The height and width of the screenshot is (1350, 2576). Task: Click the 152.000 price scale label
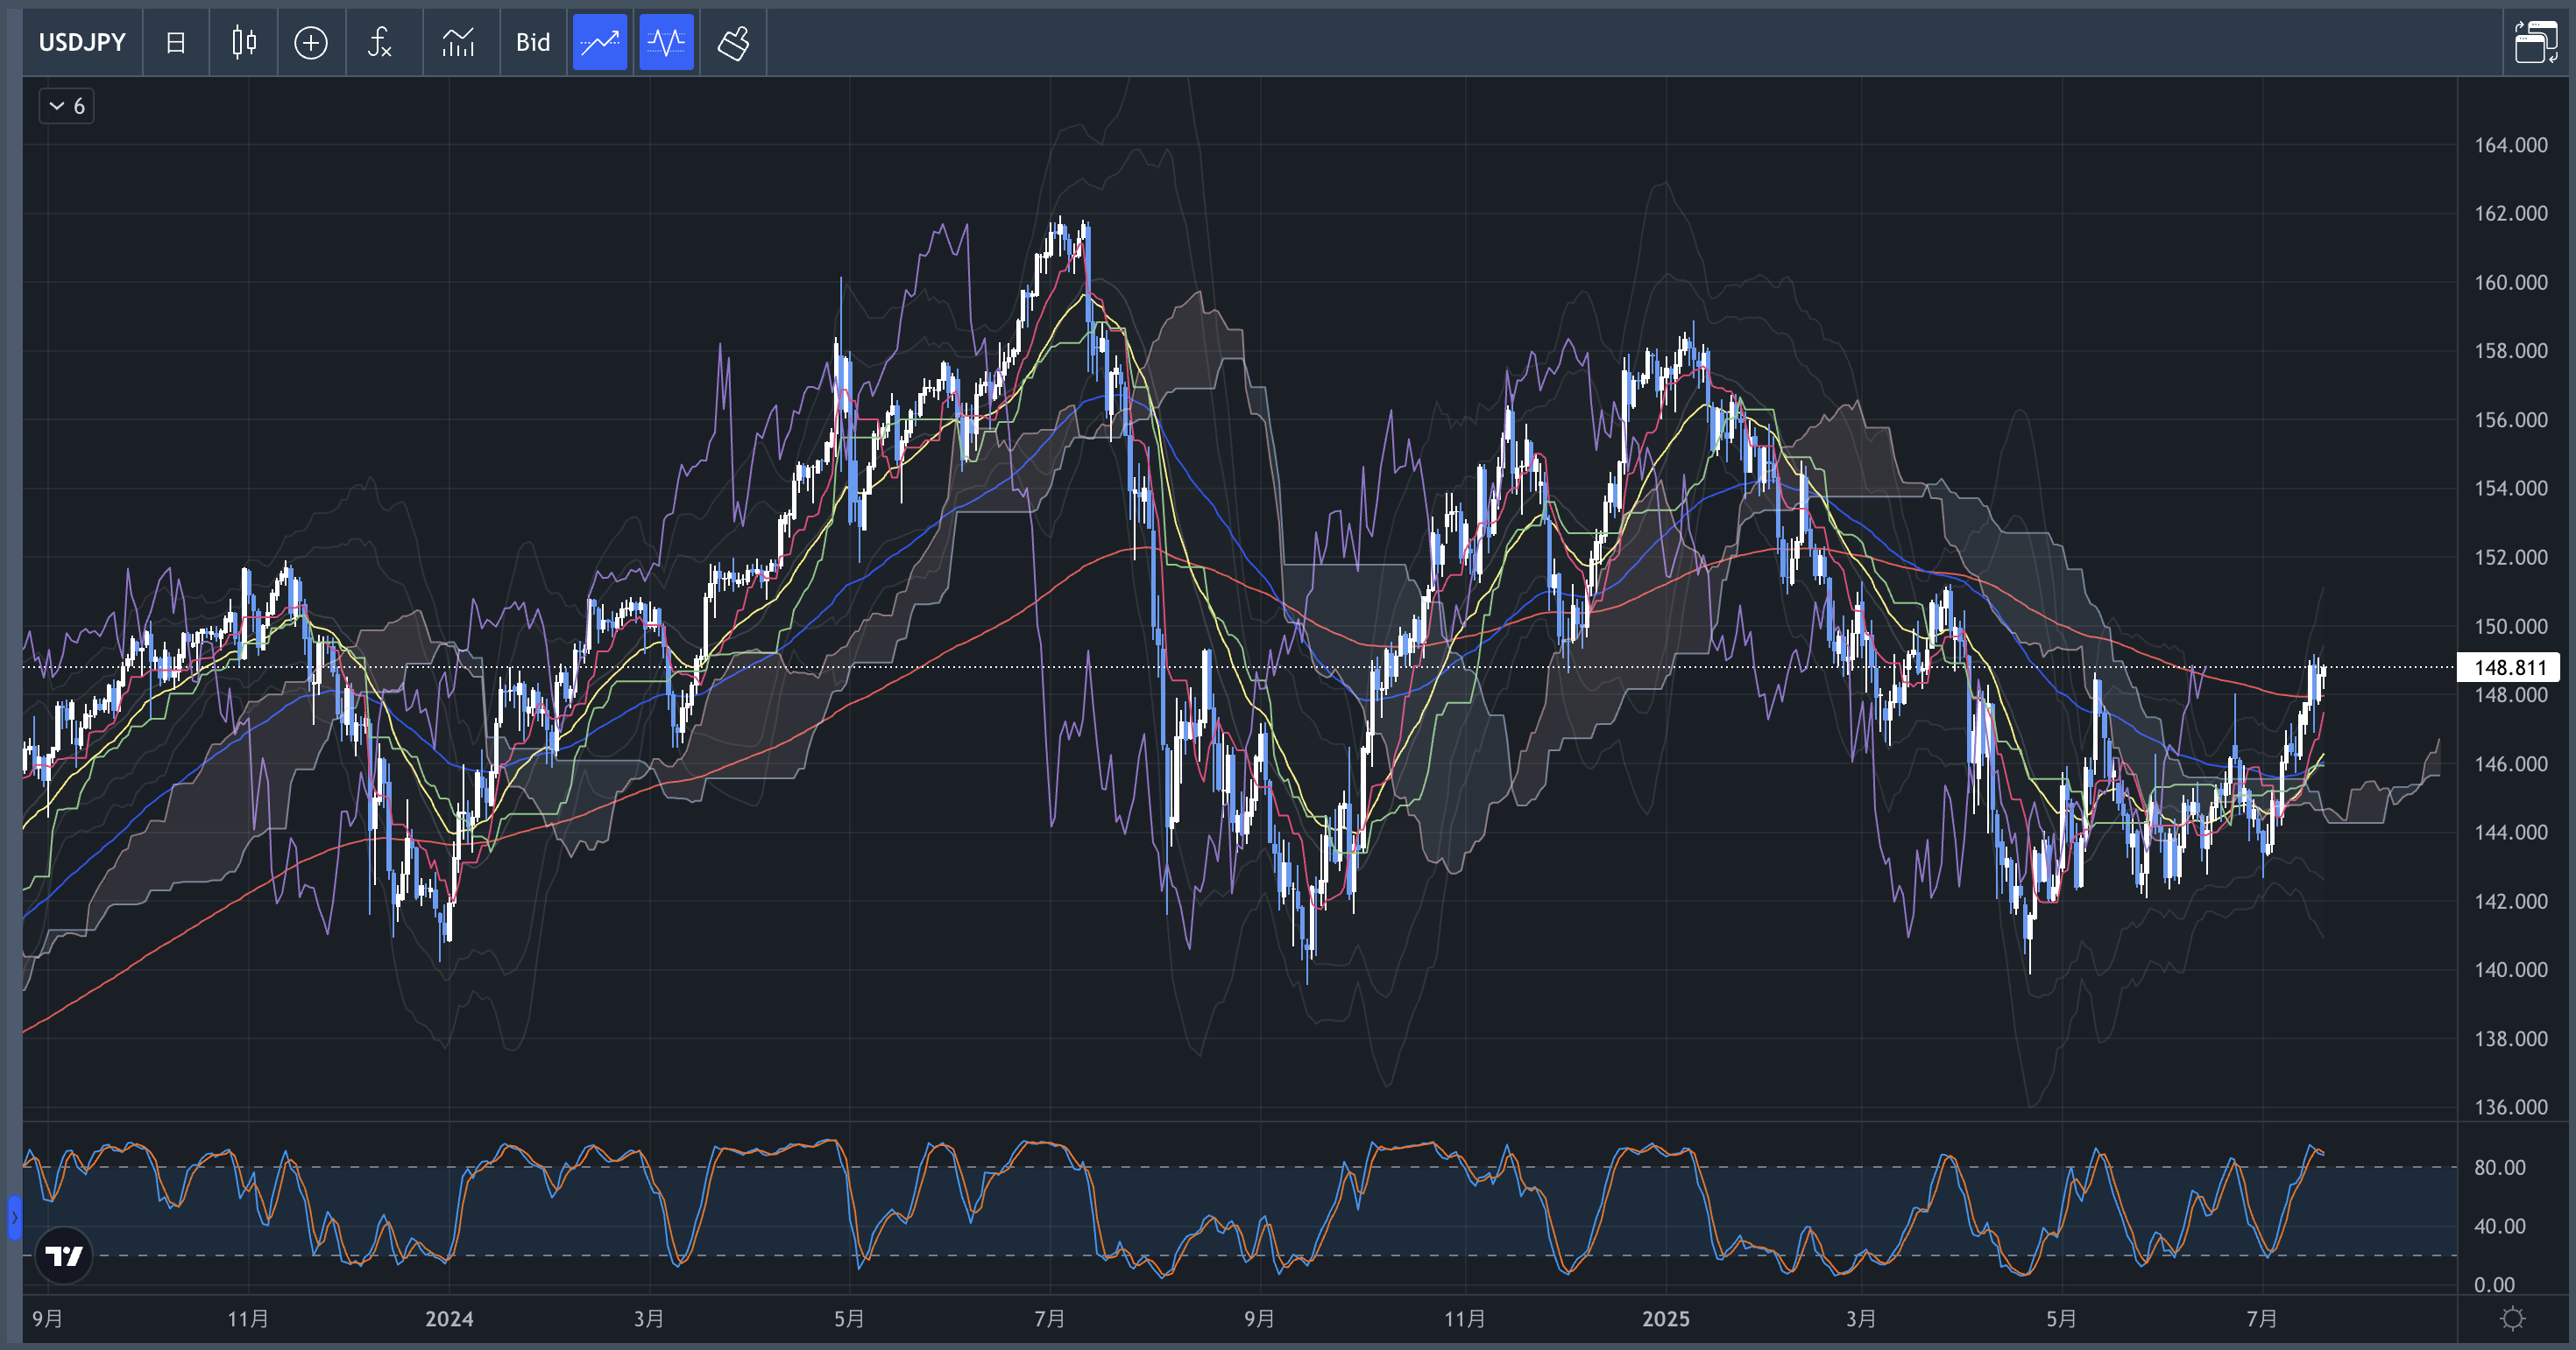coord(2511,558)
